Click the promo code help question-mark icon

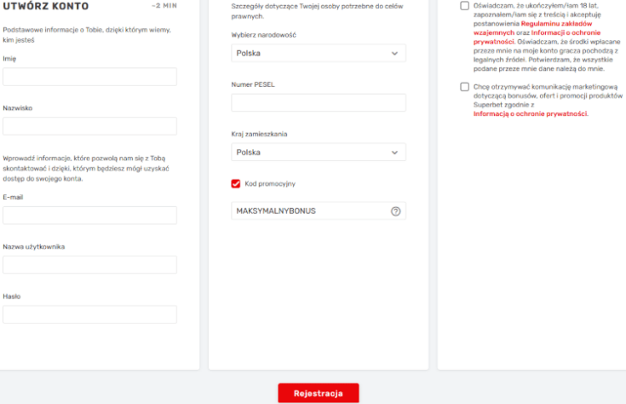[395, 211]
